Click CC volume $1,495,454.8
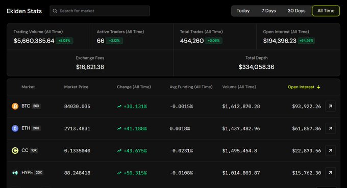The image size is (347, 188). [240, 151]
